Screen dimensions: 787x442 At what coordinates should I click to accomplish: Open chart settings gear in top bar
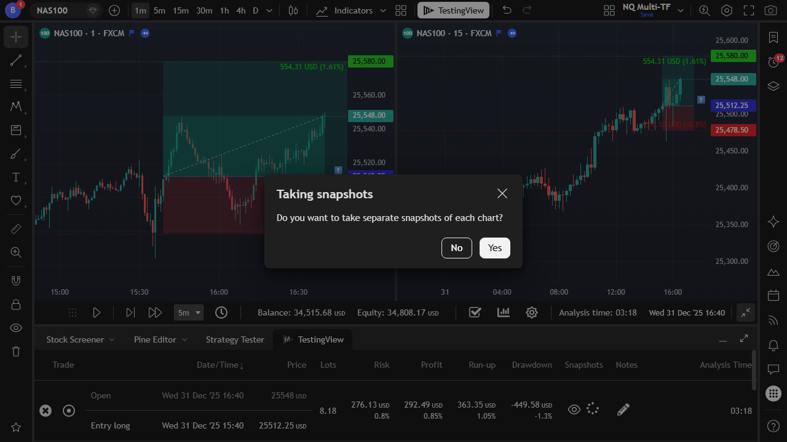click(727, 10)
